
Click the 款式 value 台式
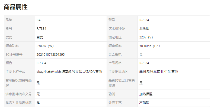click(x=40, y=37)
